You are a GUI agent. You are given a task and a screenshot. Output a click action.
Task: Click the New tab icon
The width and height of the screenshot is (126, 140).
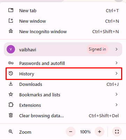coord(11,10)
